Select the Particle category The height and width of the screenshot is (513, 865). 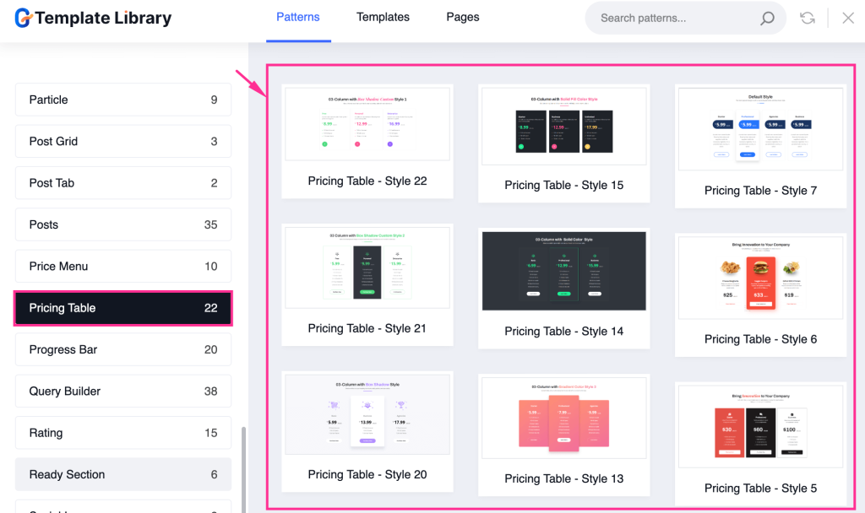(x=123, y=100)
